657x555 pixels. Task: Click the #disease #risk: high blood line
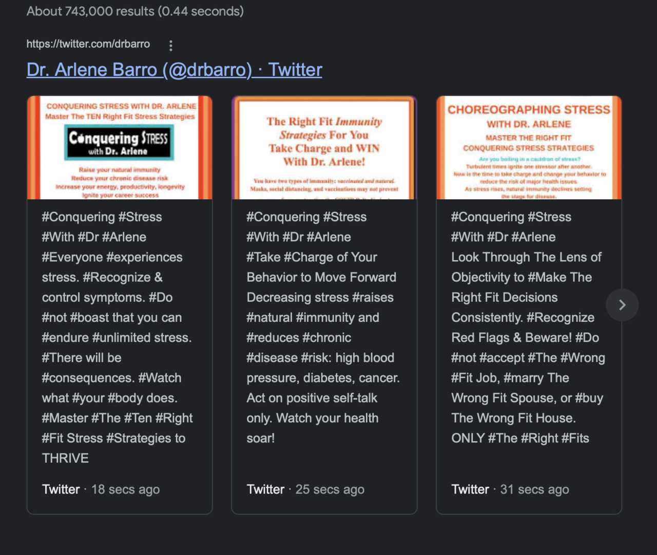tap(320, 358)
